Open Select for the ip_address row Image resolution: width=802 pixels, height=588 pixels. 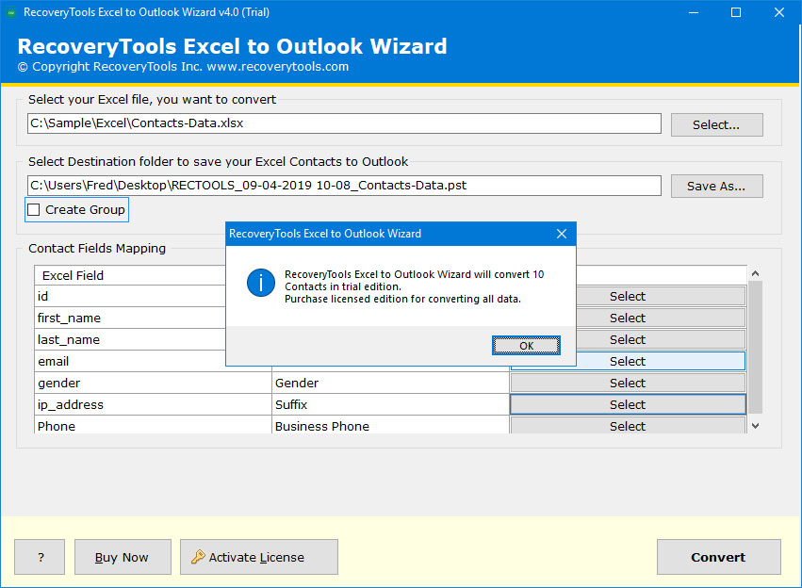coord(628,405)
